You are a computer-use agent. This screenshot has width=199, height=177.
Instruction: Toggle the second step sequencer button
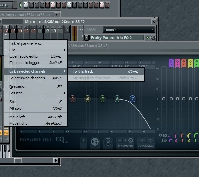click(x=31, y=5)
